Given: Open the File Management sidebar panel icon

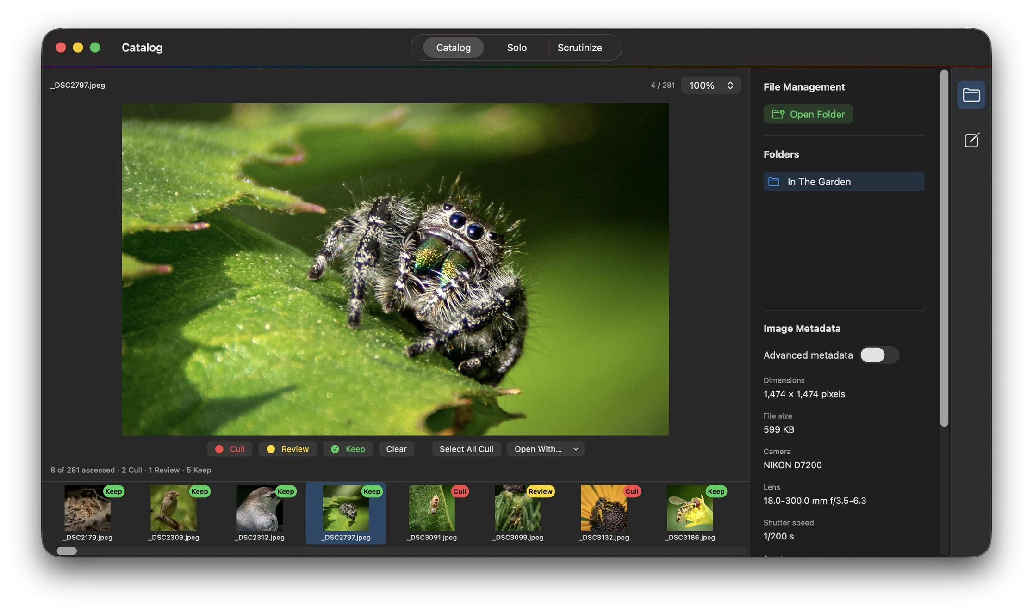Looking at the screenshot, I should tap(971, 95).
